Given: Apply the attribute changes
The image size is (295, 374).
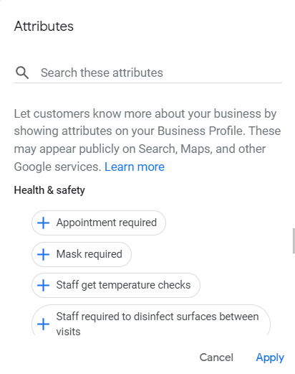Looking at the screenshot, I should [270, 357].
